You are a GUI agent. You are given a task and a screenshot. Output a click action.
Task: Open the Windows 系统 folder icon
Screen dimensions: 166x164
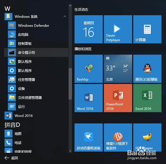click(8, 17)
